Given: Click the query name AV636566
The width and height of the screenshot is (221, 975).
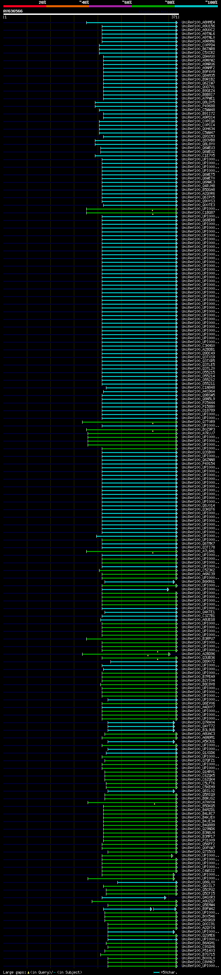Looking at the screenshot, I should pyautogui.click(x=13, y=11).
